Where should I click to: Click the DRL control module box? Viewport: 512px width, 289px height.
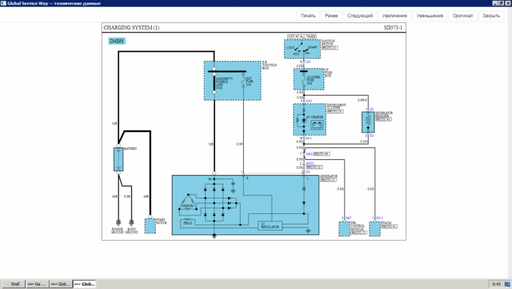point(344,229)
